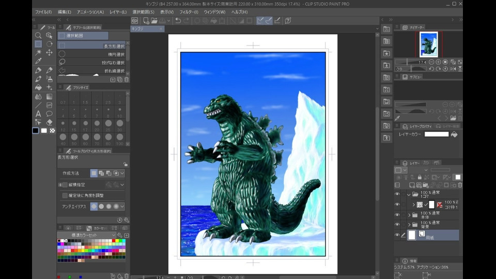Image resolution: width=496 pixels, height=279 pixels.
Task: Pick the Move layer tool
Action: pos(50,52)
